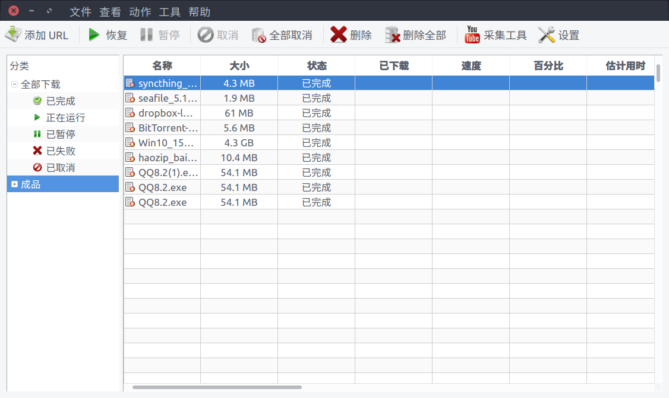This screenshot has width=669, height=398.
Task: Select the 已完成 category label
Action: 61,101
